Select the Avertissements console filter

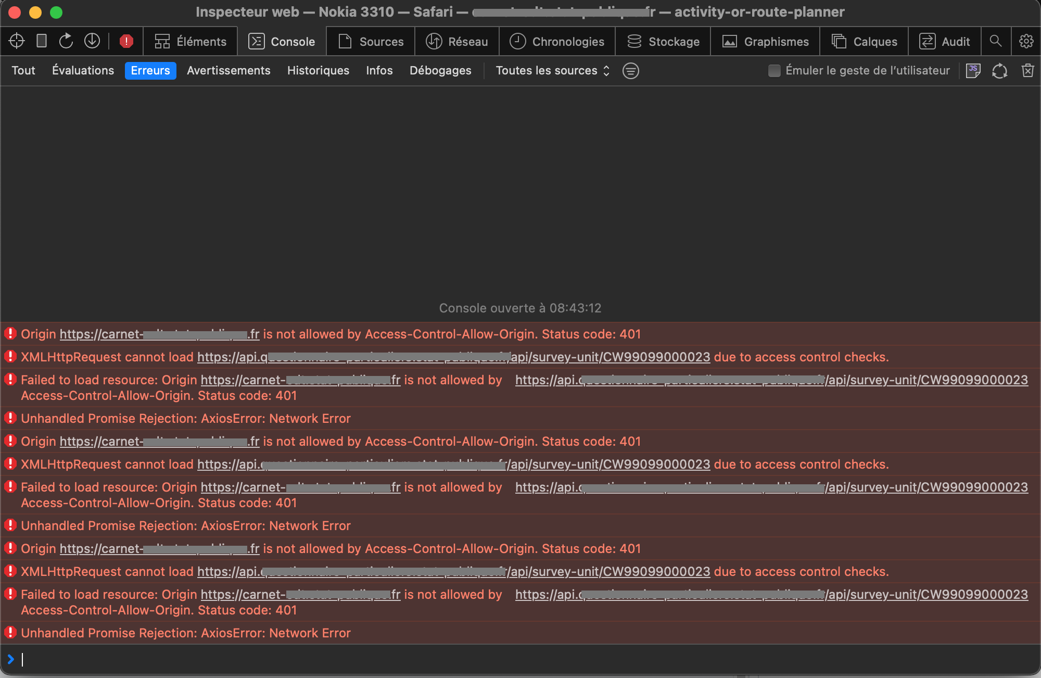pos(228,70)
